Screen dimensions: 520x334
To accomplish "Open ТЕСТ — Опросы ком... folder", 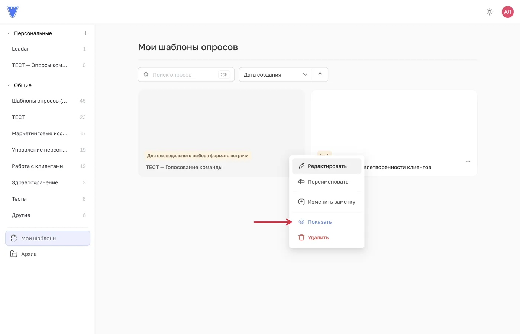I will 48,65.
